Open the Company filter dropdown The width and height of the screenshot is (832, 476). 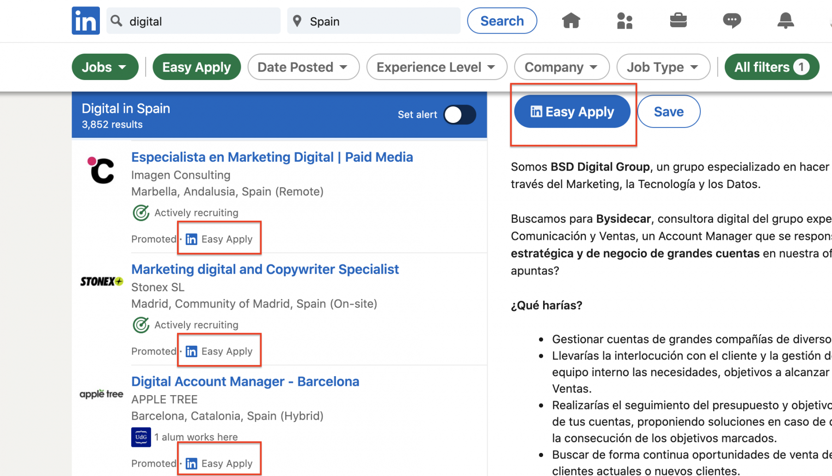point(562,67)
